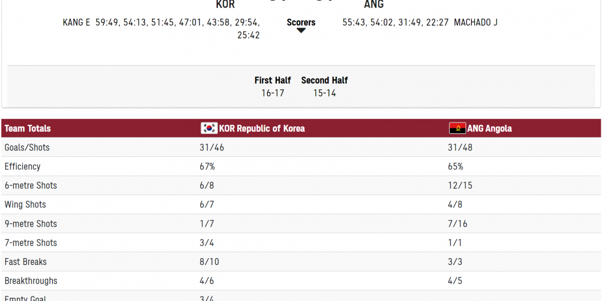Click the Team Totals header
The width and height of the screenshot is (603, 301).
point(28,128)
